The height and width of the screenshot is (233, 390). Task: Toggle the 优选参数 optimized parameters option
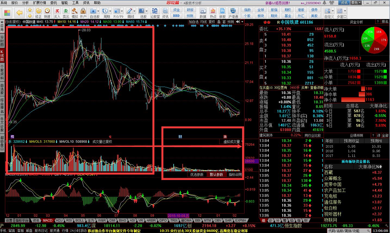tap(197, 175)
